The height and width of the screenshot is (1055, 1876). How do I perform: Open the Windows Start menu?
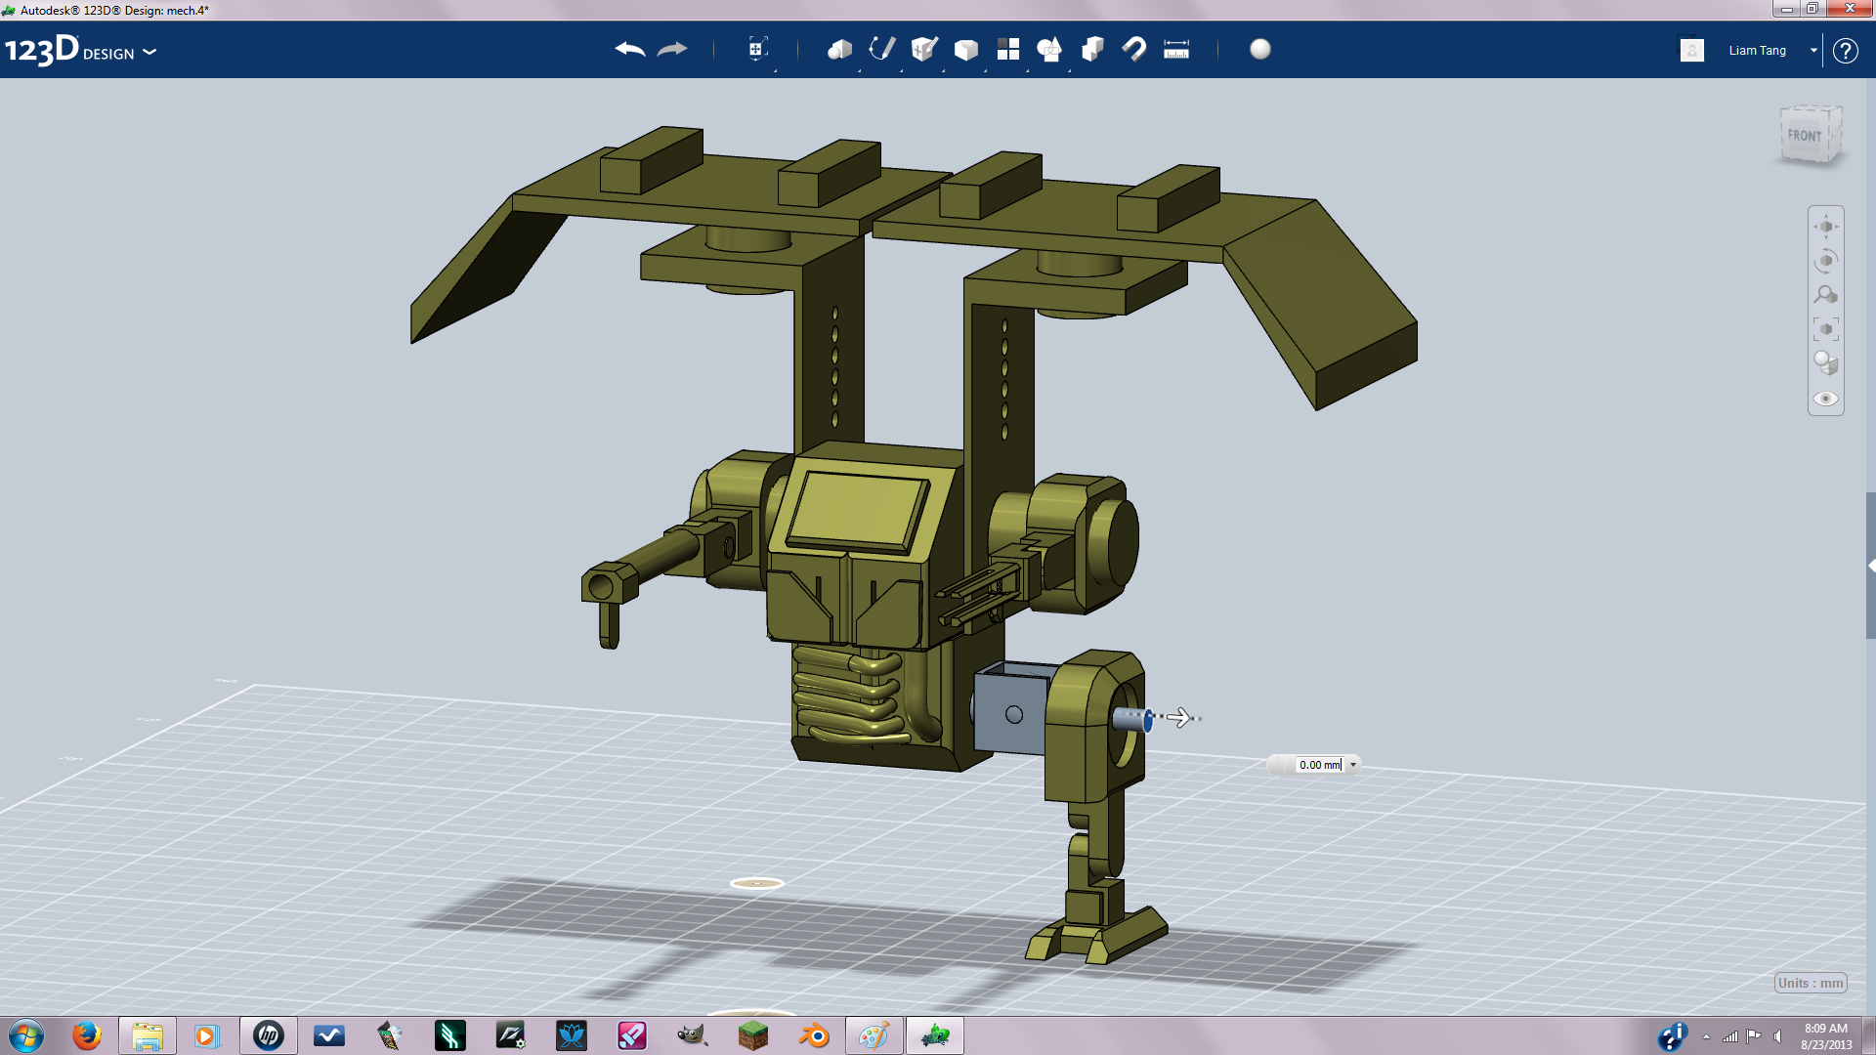pos(26,1035)
